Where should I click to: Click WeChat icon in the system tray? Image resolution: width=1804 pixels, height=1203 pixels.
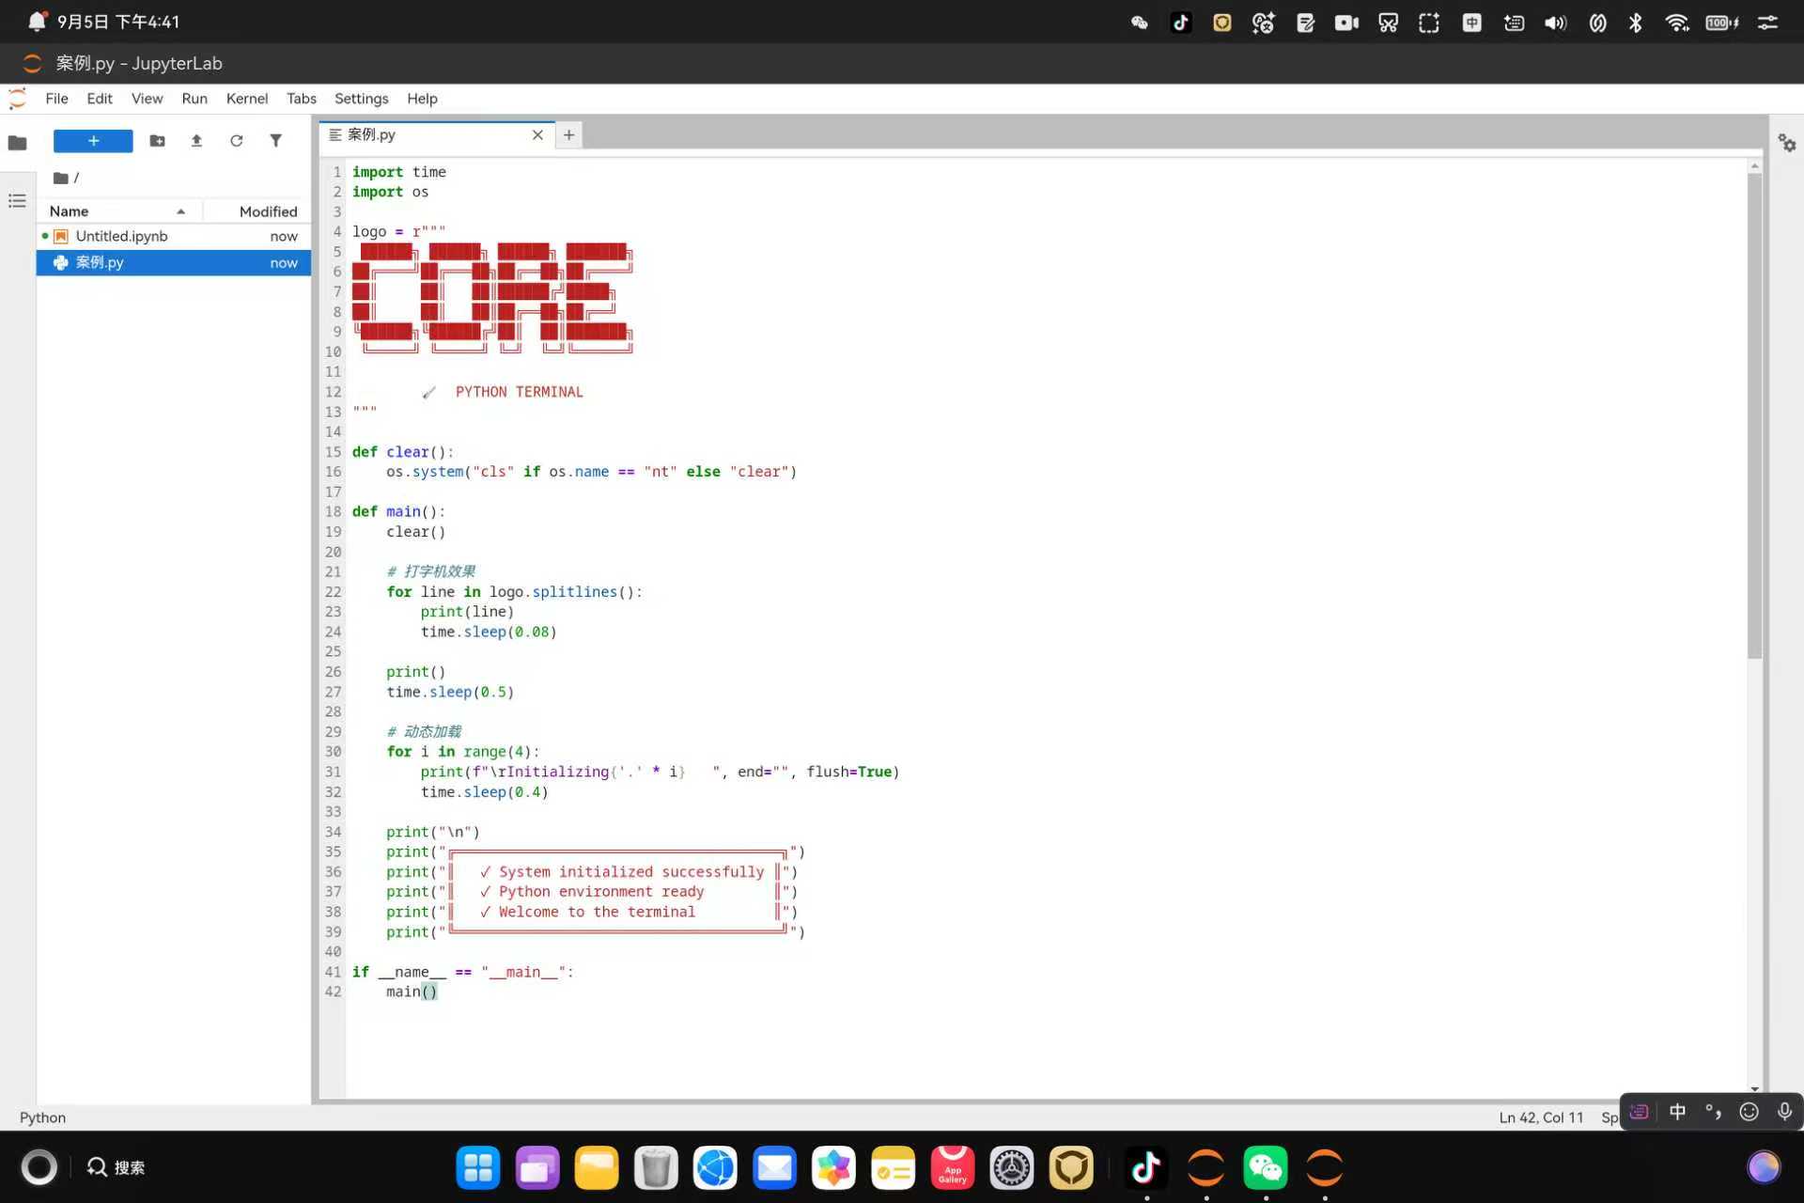click(1140, 23)
